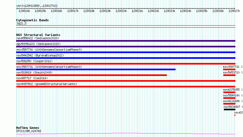
Task: Click the 129027k ruler tick label
Action: pyautogui.click(x=234, y=11)
